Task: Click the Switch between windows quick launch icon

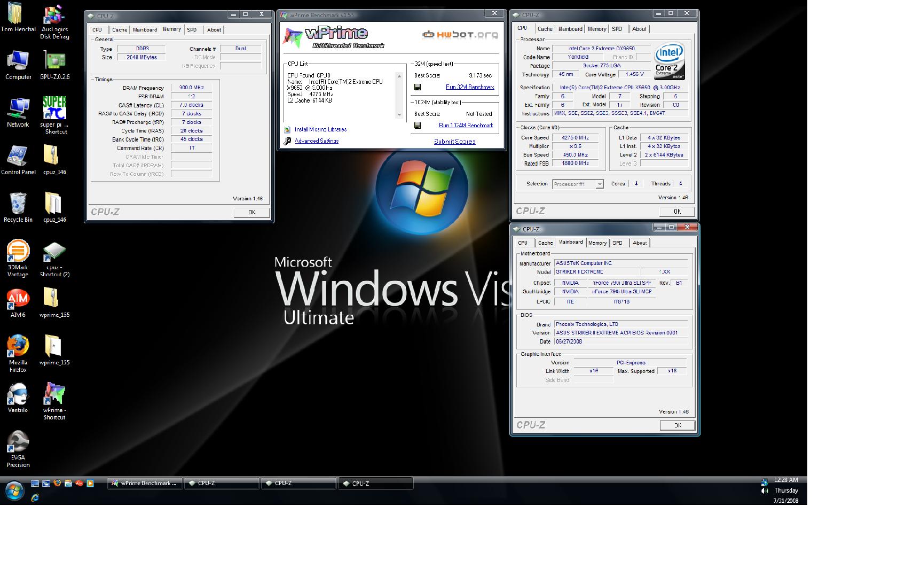Action: (46, 484)
